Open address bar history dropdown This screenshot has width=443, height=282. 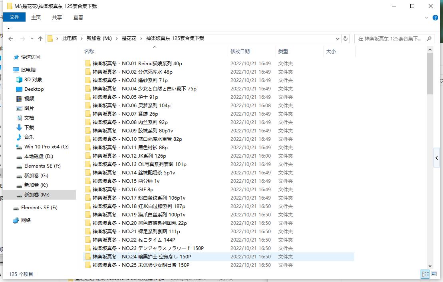[337, 39]
